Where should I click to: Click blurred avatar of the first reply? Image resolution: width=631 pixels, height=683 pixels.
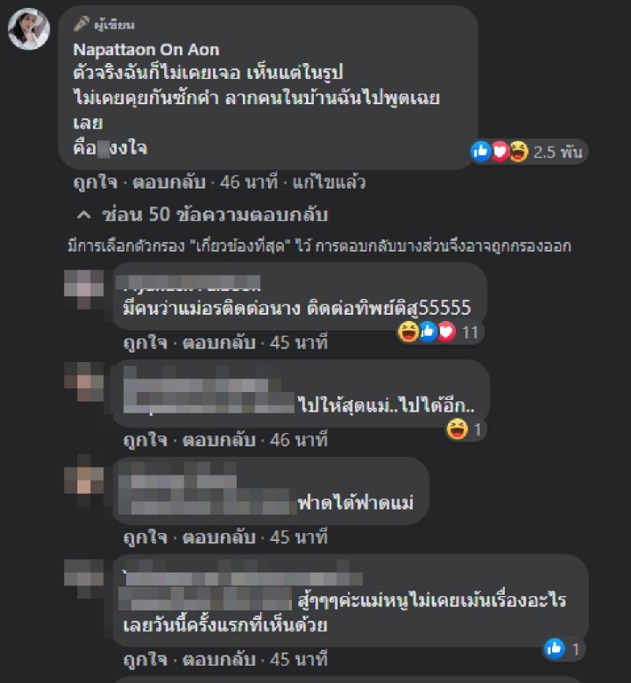point(84,289)
